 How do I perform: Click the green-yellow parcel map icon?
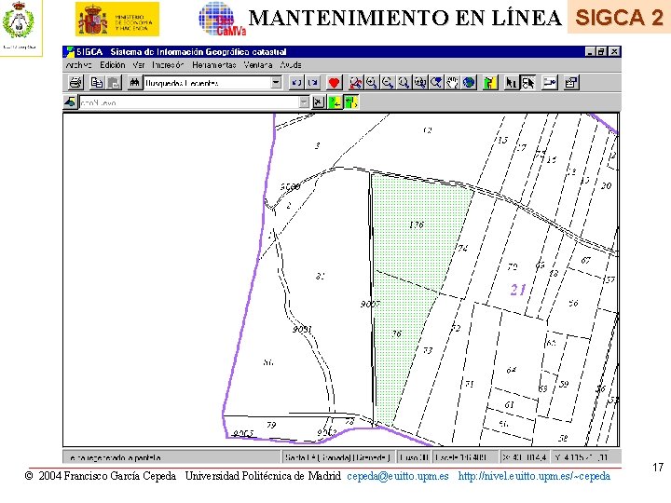489,82
